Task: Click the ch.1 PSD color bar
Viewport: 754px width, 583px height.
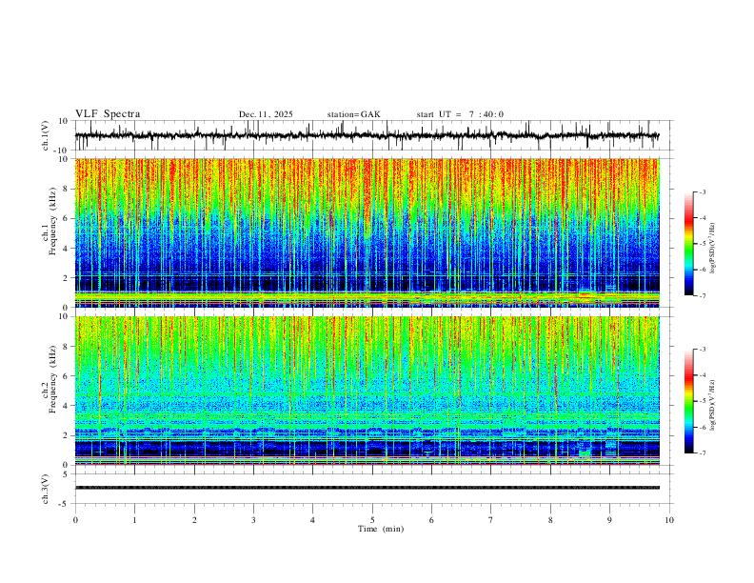Action: point(688,244)
